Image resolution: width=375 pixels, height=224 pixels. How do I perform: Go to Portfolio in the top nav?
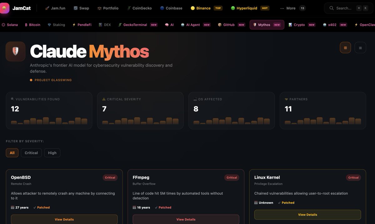(108, 8)
